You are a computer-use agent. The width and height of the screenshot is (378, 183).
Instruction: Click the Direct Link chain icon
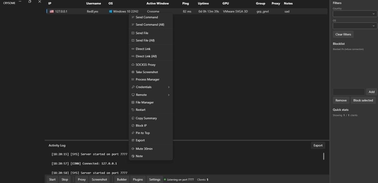tap(133, 49)
